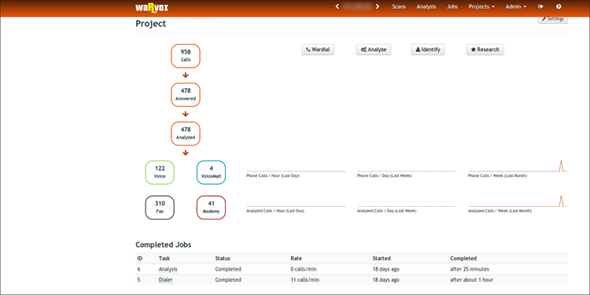
Task: Open the 310 Fax category box
Action: click(x=160, y=208)
